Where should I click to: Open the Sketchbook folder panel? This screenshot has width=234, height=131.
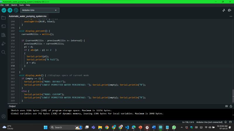(x=4, y=18)
